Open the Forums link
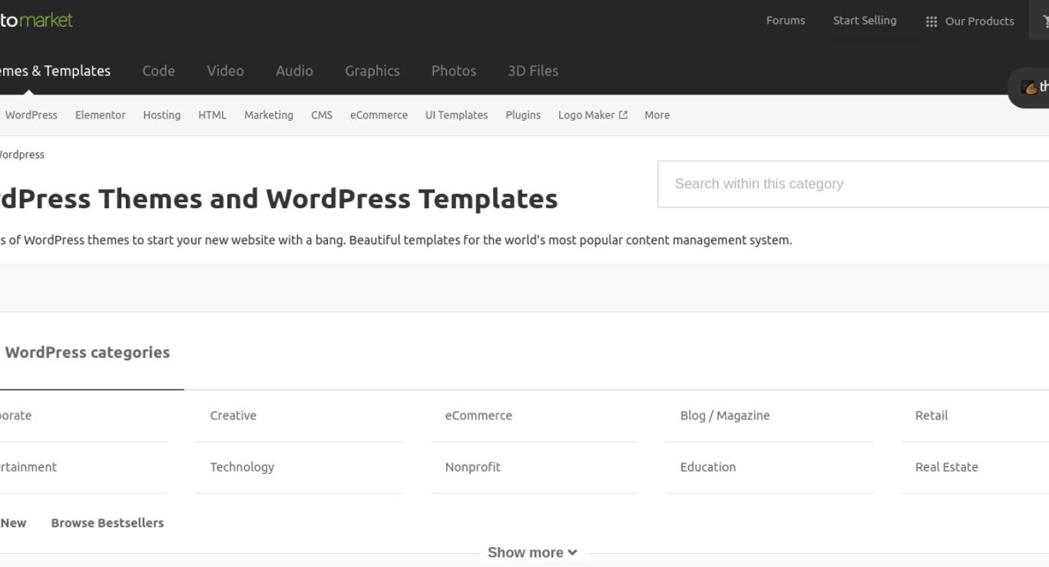Screen dimensions: 1049x567 (786, 21)
